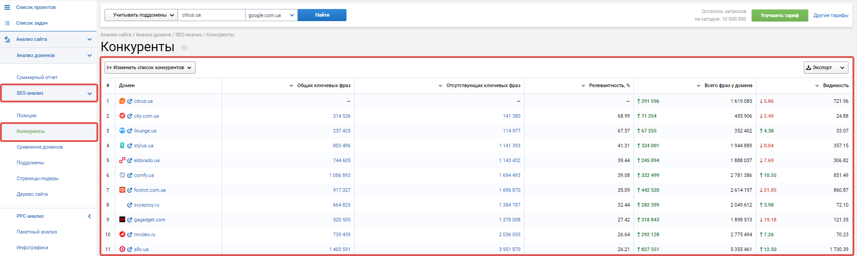Click Анализ сайта breadcrumb link
Screen dimensions: 857x256
point(116,35)
